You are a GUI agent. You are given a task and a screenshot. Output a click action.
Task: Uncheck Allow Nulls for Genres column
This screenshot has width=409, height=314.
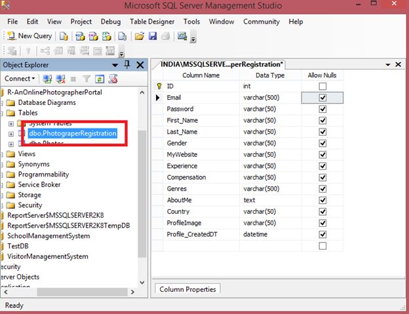point(322,189)
